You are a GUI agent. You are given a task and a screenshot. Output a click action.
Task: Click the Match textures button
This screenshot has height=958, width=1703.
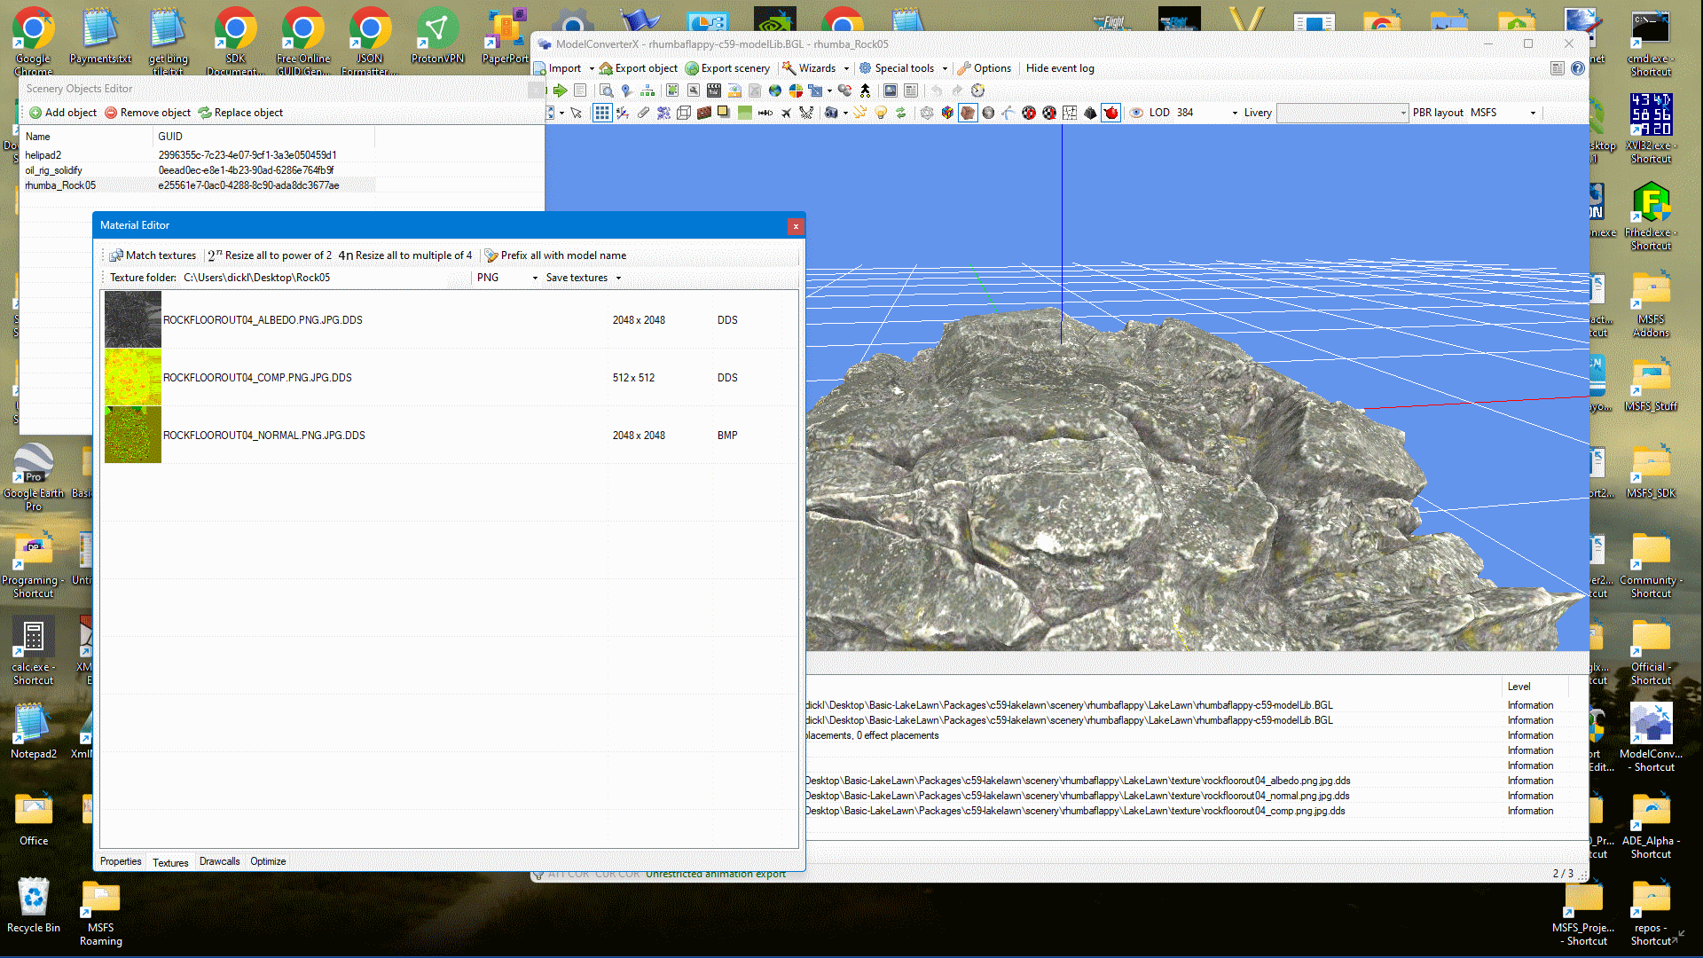tap(153, 255)
